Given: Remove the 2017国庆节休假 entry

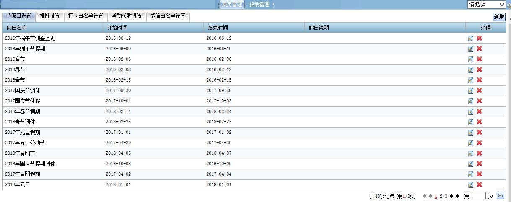Looking at the screenshot, I should pos(479,101).
